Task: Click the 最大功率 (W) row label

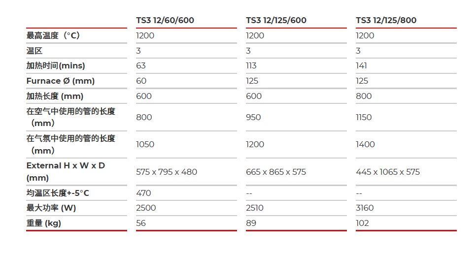Action: (51, 208)
